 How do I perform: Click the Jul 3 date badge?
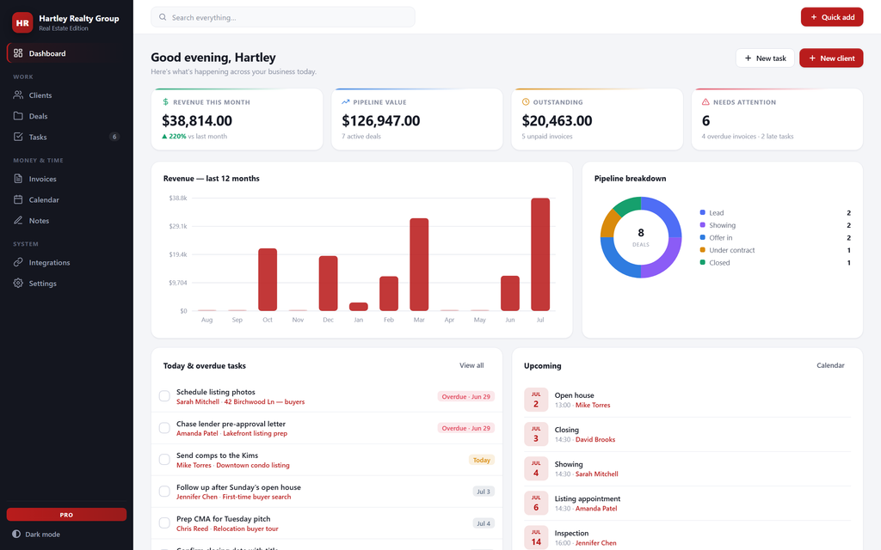point(535,434)
